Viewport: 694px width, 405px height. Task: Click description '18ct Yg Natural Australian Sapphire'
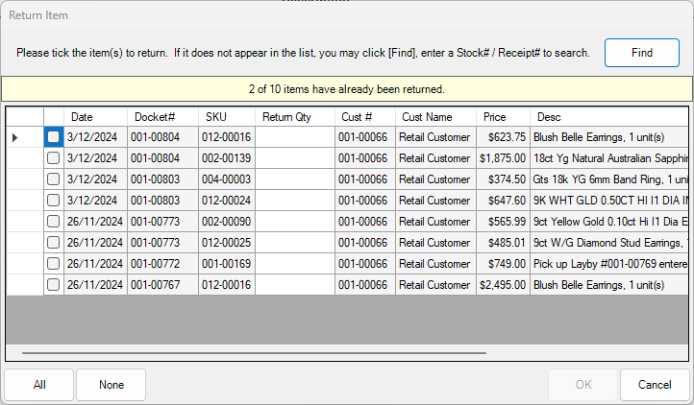[x=609, y=158]
